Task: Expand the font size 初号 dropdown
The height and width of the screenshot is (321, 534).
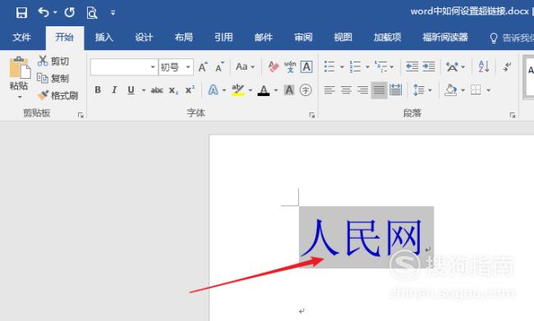Action: tap(188, 67)
